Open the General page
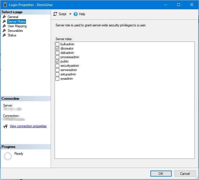Image resolution: width=199 pixels, height=180 pixels. click(13, 17)
